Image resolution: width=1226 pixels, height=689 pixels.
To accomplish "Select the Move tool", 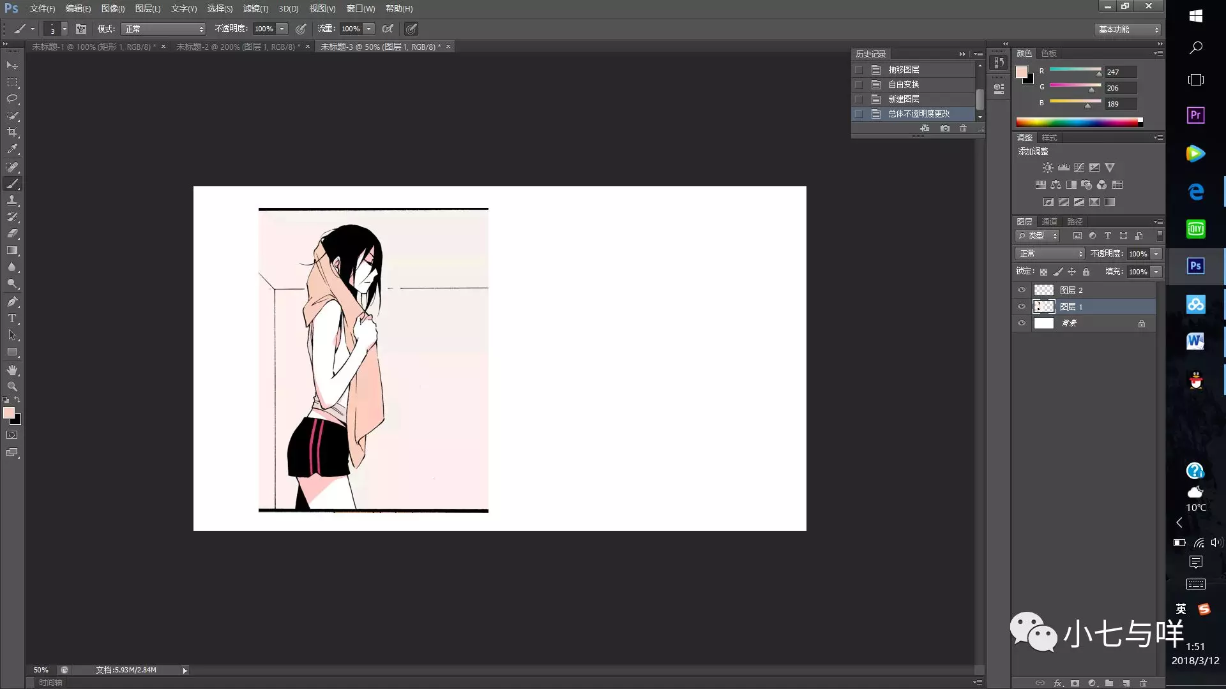I will click(12, 65).
